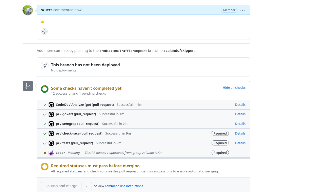Open the merge method dropdown arrow
326x192 pixels.
86,186
